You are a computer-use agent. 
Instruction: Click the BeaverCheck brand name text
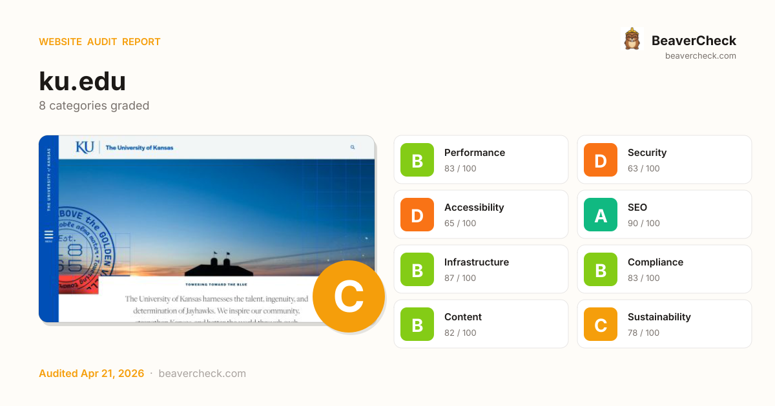pos(694,41)
